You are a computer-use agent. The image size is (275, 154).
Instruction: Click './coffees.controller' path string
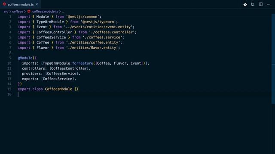click(112, 32)
